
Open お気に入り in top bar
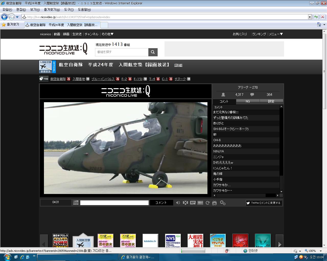pyautogui.click(x=240, y=34)
